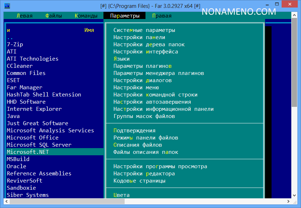This screenshot has width=301, height=208.
Task: Select Системные параметры menu entry
Action: tap(144, 30)
